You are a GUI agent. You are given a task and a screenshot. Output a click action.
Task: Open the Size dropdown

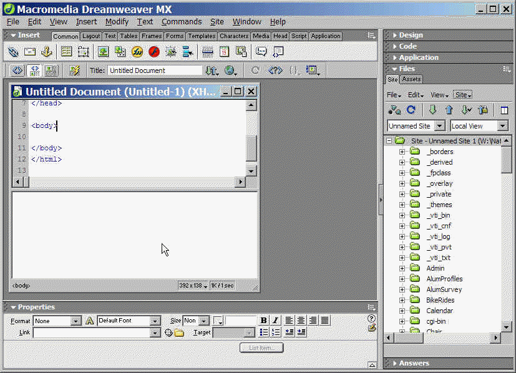coord(204,321)
